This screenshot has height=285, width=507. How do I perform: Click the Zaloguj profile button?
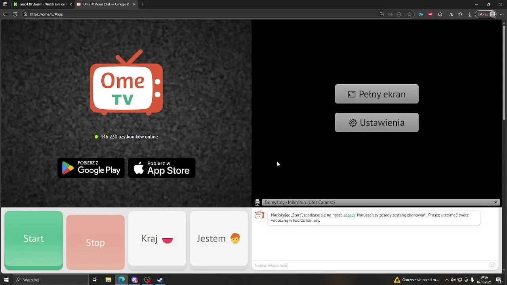tap(486, 14)
